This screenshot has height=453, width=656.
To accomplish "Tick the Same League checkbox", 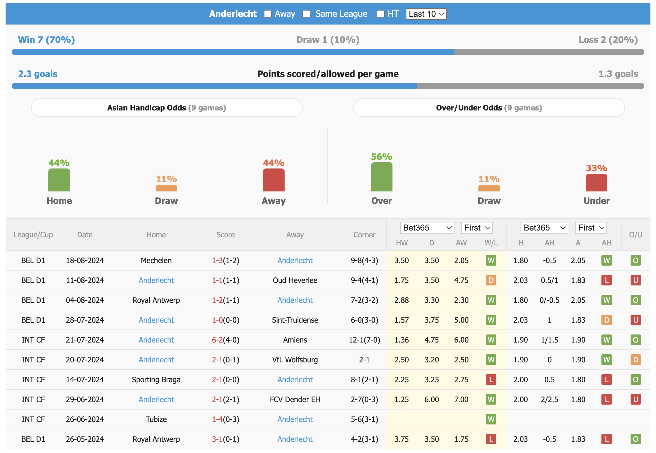I will point(306,14).
